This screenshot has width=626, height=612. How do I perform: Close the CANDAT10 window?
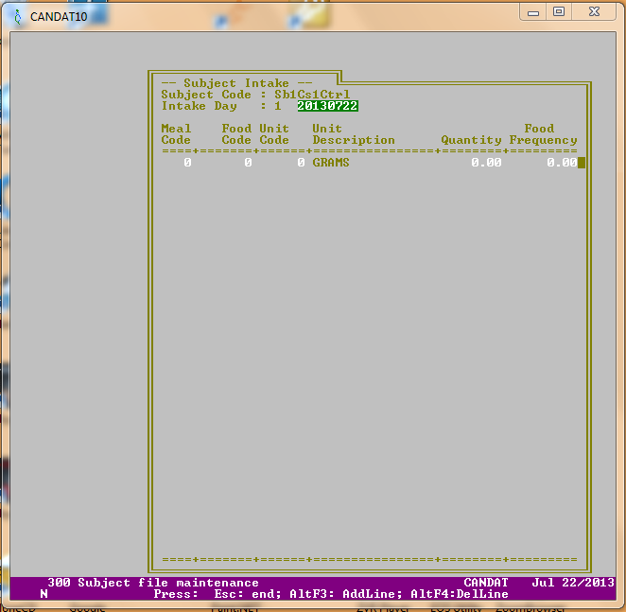pos(594,11)
